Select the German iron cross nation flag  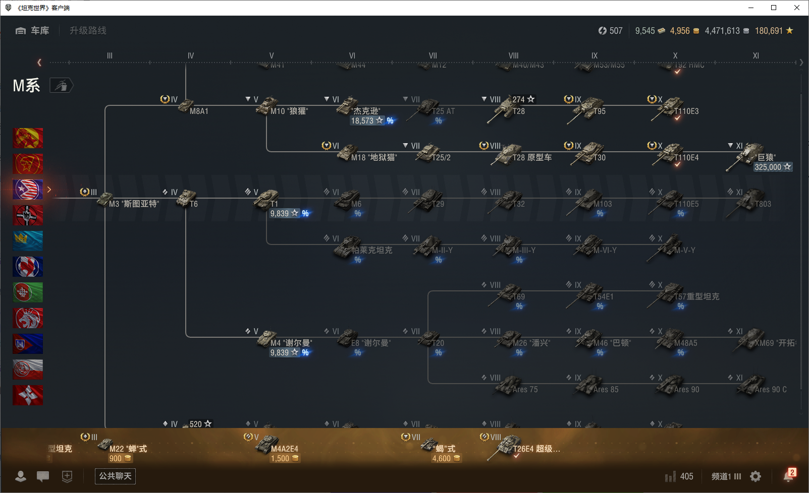click(x=28, y=215)
